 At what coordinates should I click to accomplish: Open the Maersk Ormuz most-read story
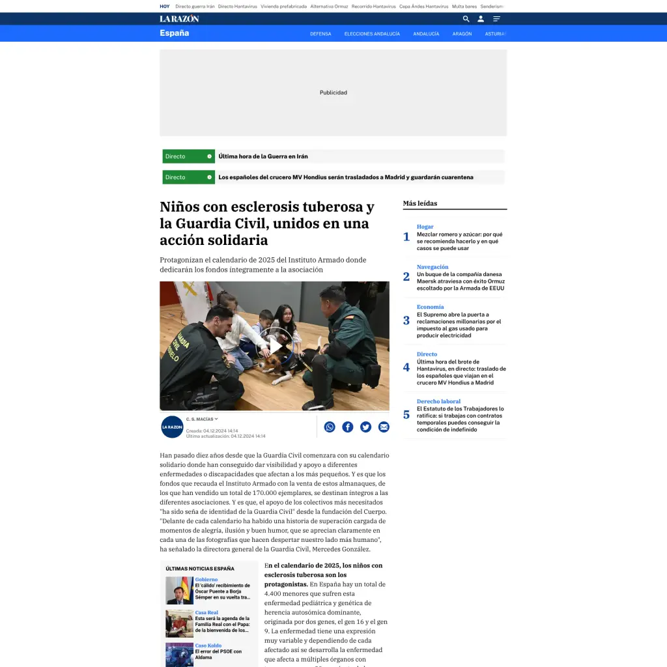coord(461,281)
